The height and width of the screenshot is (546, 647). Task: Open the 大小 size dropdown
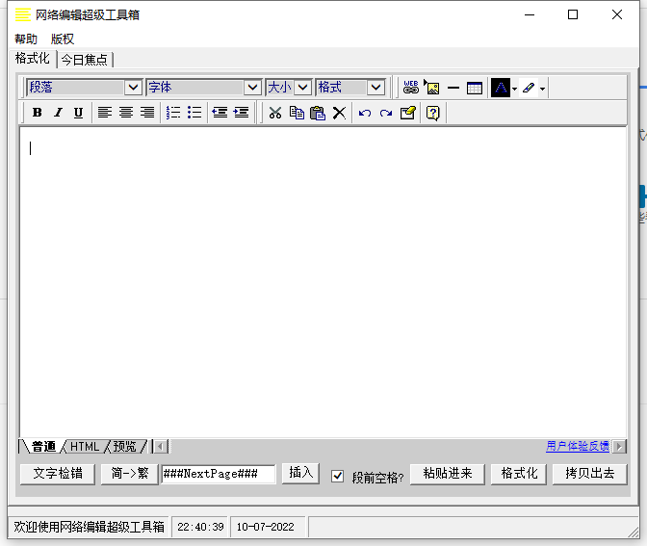pyautogui.click(x=303, y=88)
